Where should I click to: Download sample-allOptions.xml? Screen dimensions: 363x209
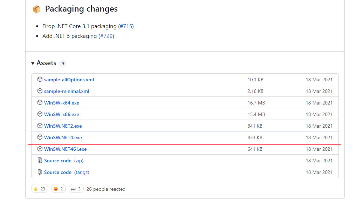click(69, 80)
